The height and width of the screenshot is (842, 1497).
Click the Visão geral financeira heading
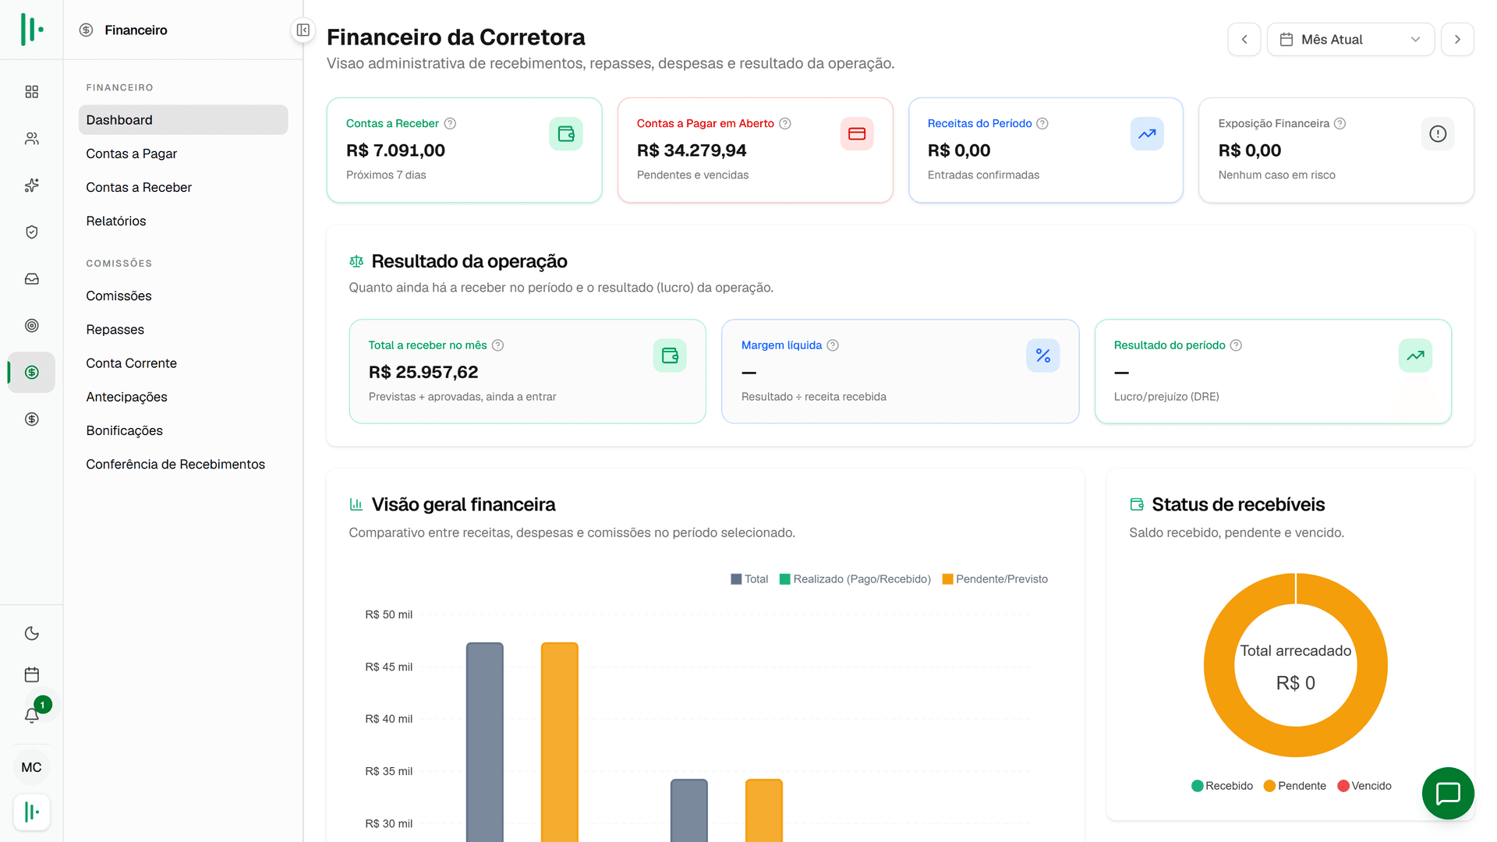click(463, 504)
